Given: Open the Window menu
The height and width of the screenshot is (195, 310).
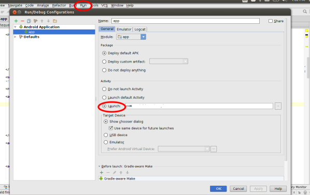Looking at the screenshot, I should (117, 6).
